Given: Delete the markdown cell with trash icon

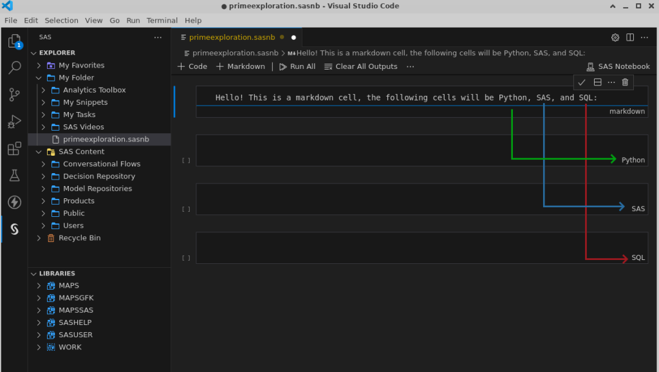Looking at the screenshot, I should tap(625, 82).
